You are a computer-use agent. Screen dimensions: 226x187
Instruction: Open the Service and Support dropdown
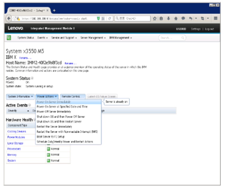(64, 38)
